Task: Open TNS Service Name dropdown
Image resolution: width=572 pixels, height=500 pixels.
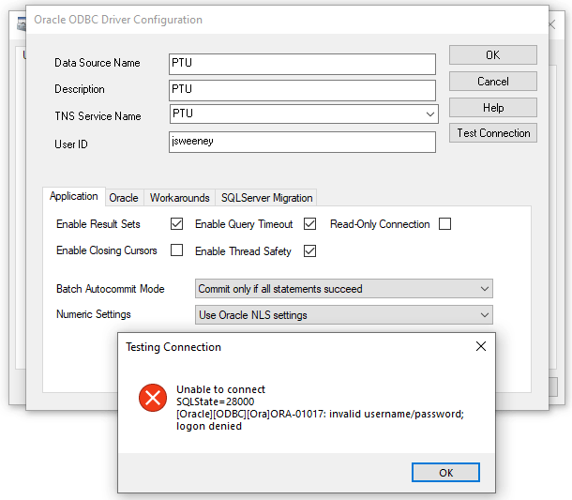Action: coord(430,114)
